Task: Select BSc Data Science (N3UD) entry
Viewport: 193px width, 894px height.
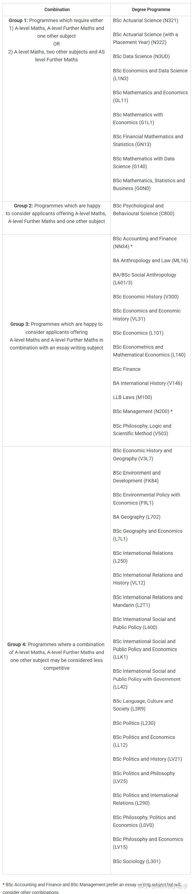Action: click(x=141, y=56)
